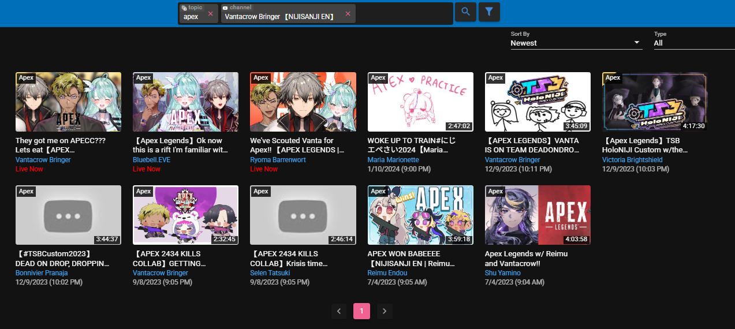Click the 2:47:02 duration badge
This screenshot has height=329, width=735.
(459, 126)
